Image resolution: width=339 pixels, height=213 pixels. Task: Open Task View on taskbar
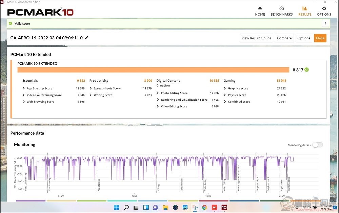[x=136, y=208]
